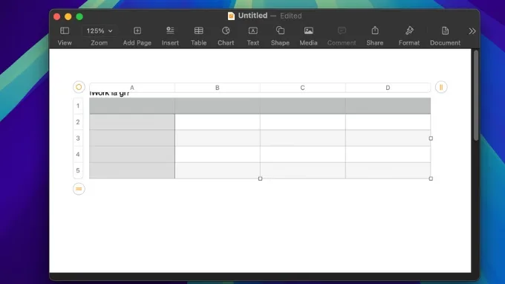505x284 pixels.
Task: Click header cell A1 in the table
Action: pyautogui.click(x=132, y=106)
